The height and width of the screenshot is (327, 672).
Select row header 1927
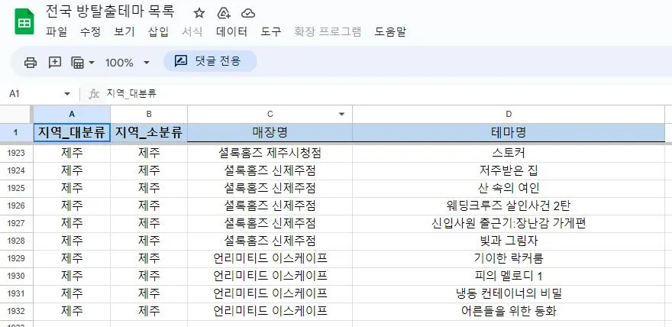(16, 223)
